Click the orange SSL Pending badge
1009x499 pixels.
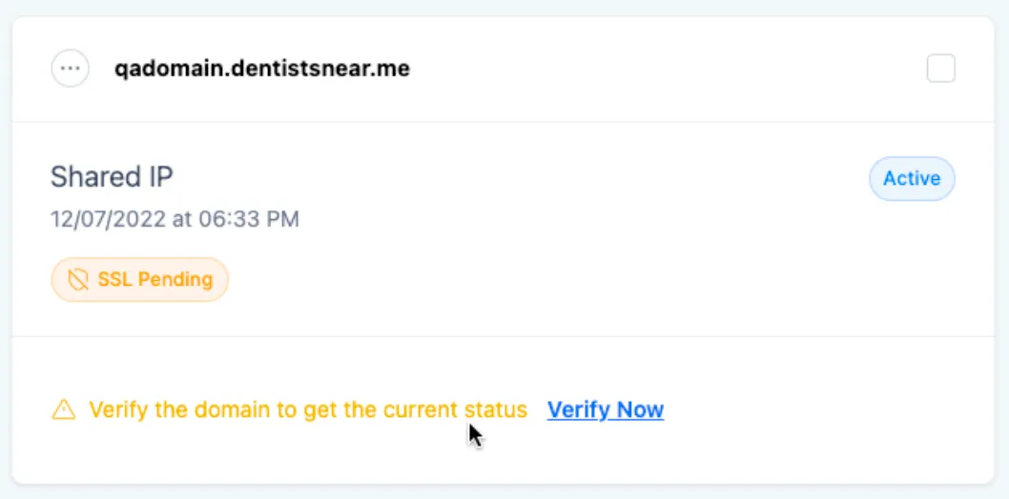tap(139, 279)
